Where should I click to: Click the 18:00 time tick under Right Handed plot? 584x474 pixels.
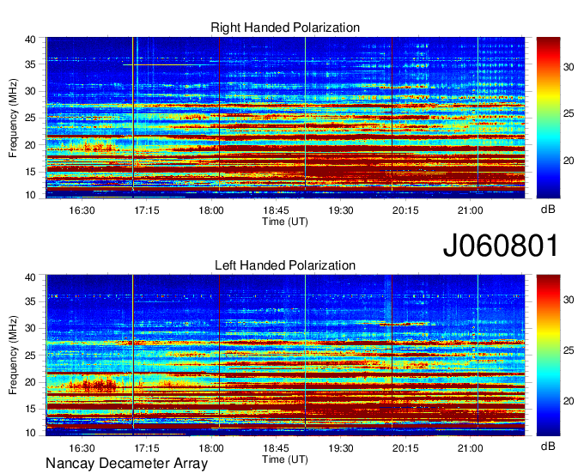(x=211, y=210)
